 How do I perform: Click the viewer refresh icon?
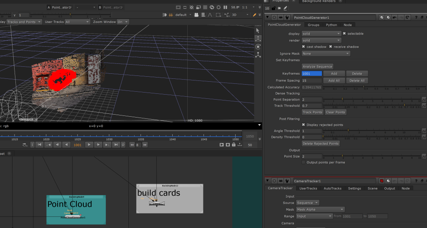click(212, 8)
